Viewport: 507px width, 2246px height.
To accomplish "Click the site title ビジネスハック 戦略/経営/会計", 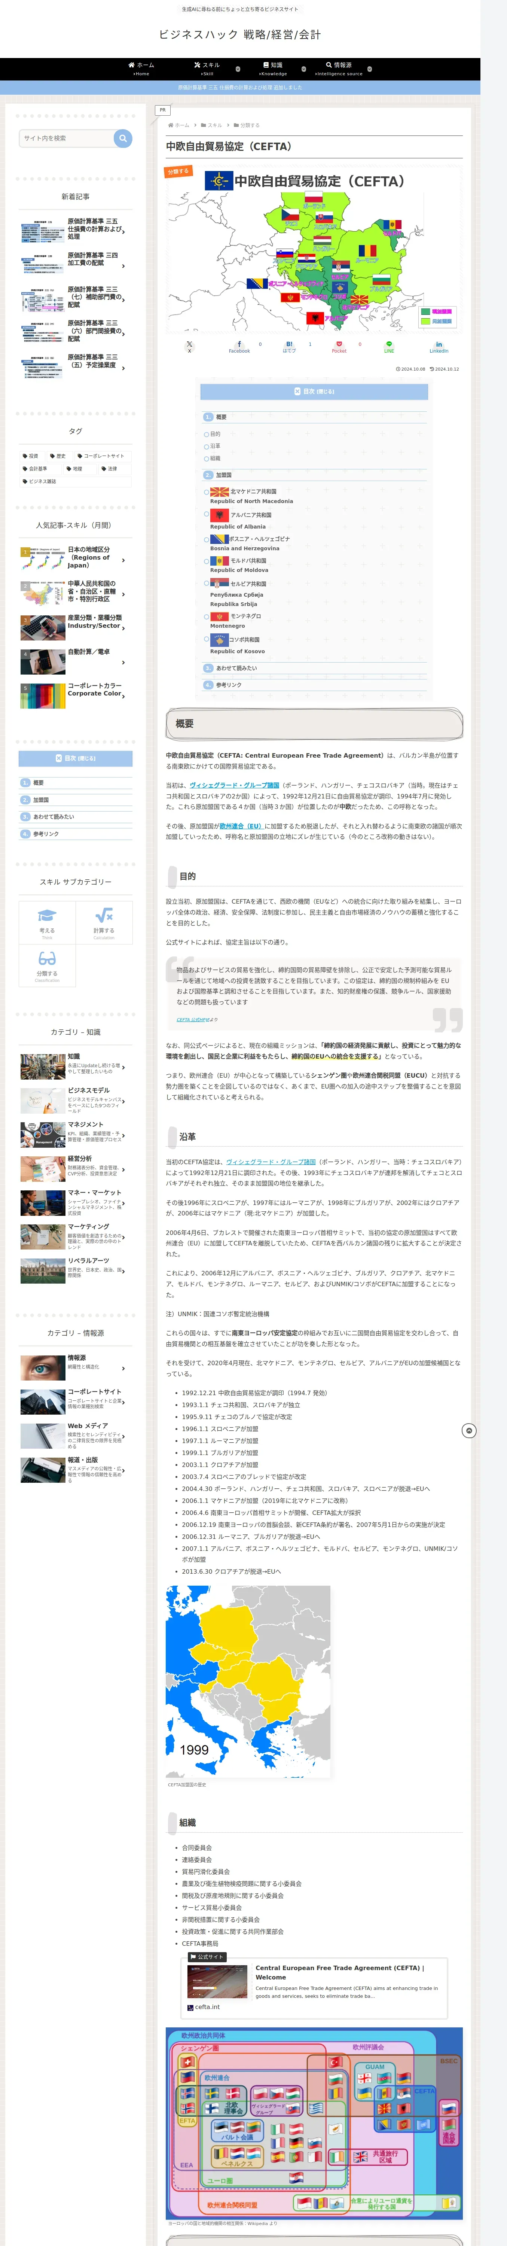I will [239, 35].
